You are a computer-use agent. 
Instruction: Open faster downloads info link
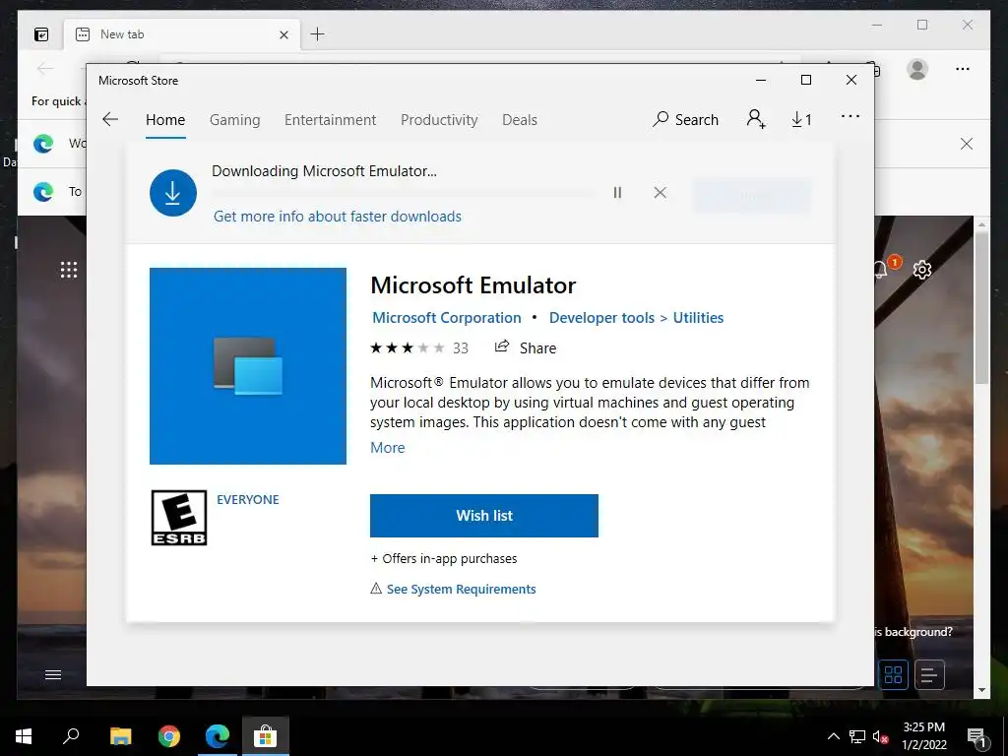coord(338,216)
